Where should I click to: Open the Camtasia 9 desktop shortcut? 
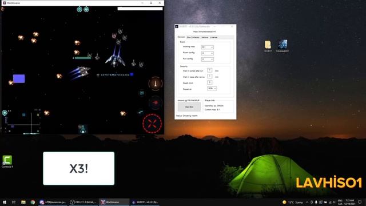(7, 161)
